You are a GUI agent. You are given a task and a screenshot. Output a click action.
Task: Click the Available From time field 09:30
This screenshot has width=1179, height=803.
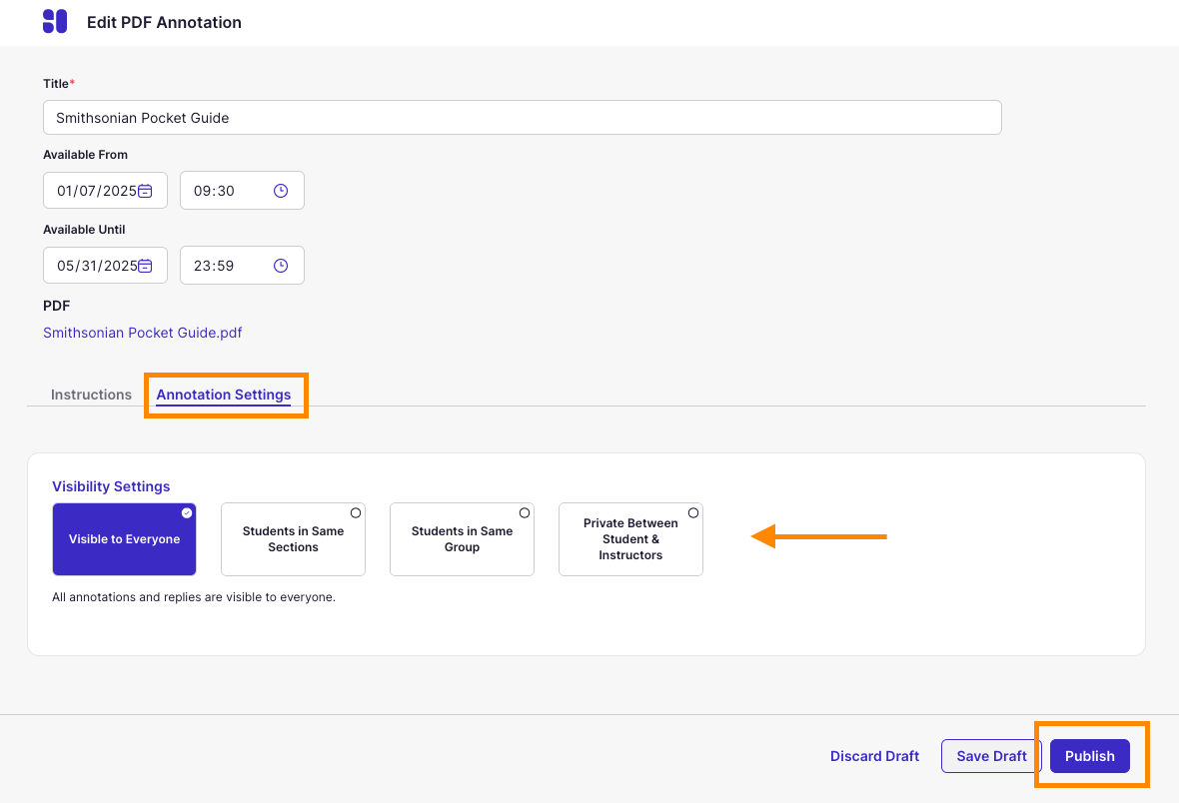tap(225, 191)
